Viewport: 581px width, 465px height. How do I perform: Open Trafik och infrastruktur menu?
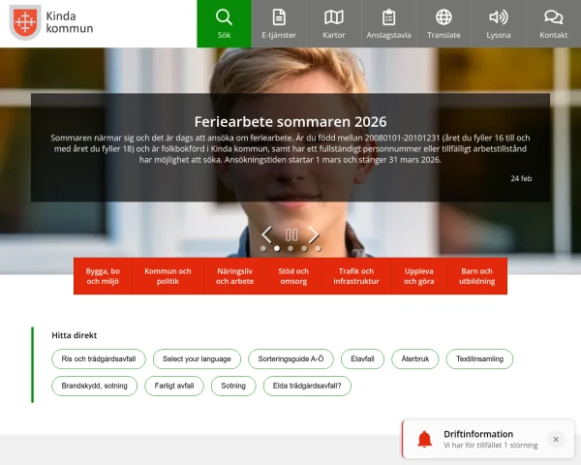(x=355, y=276)
